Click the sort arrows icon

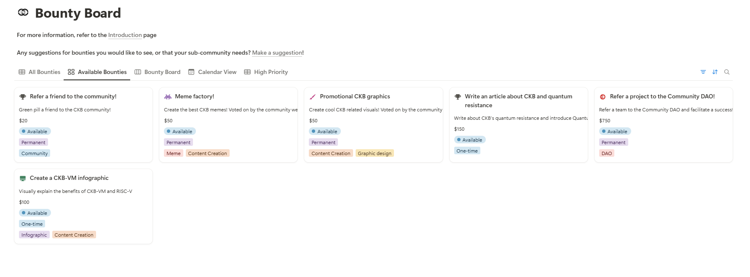[715, 72]
